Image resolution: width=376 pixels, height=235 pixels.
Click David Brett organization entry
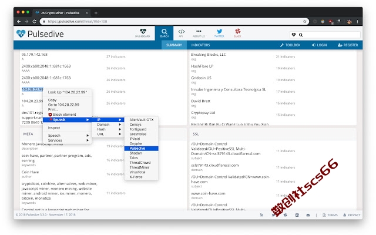(x=201, y=101)
